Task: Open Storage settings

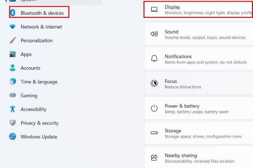Action: 198,133
